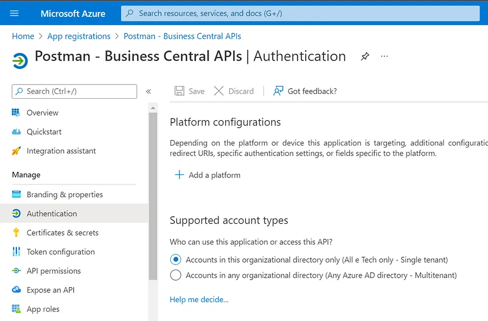The width and height of the screenshot is (488, 321).
Task: Click the side menu vertical scrollbar thumb
Action: pyautogui.click(x=153, y=196)
